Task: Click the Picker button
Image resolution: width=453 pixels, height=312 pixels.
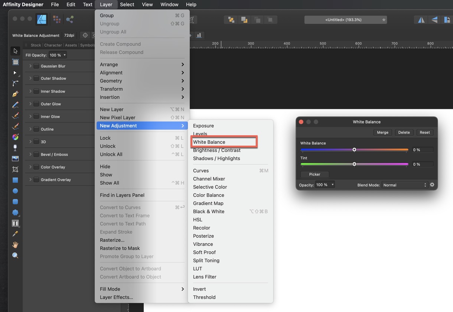Action: point(315,174)
